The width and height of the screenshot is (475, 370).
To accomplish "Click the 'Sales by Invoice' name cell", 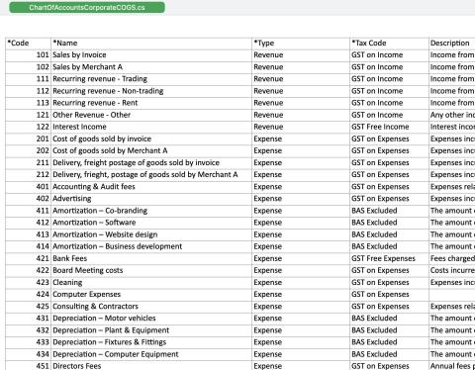I will (x=151, y=55).
